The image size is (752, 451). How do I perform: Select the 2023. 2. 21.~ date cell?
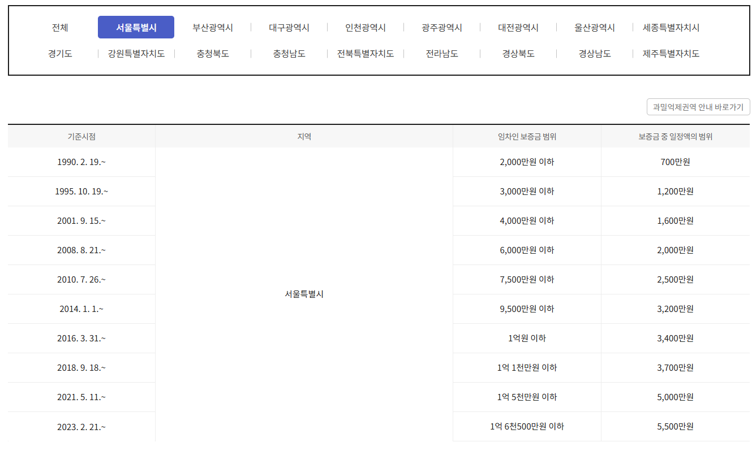coord(81,427)
